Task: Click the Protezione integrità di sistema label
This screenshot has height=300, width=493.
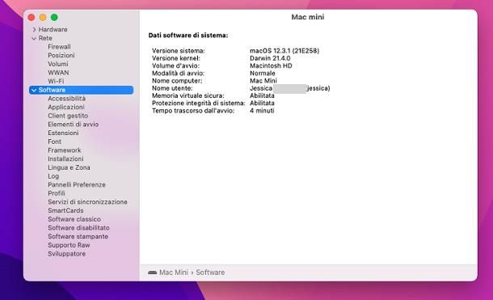Action: pyautogui.click(x=199, y=104)
